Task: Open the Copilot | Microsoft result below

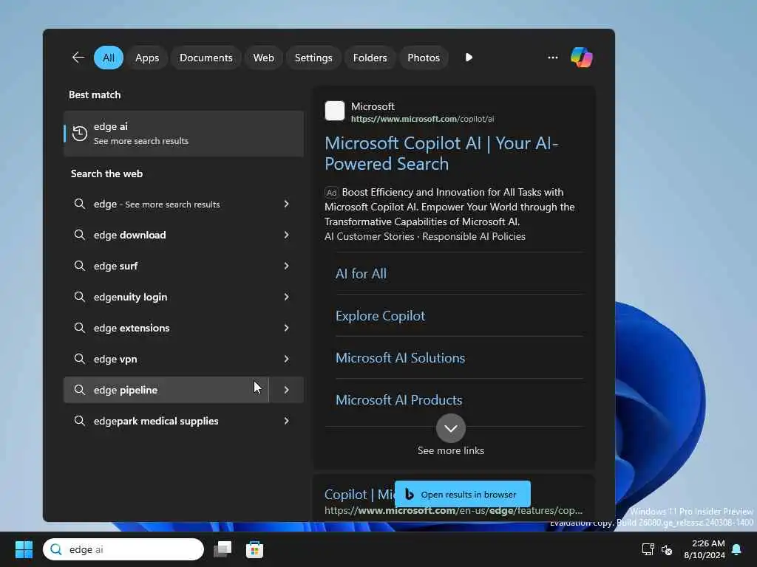Action: click(x=360, y=494)
